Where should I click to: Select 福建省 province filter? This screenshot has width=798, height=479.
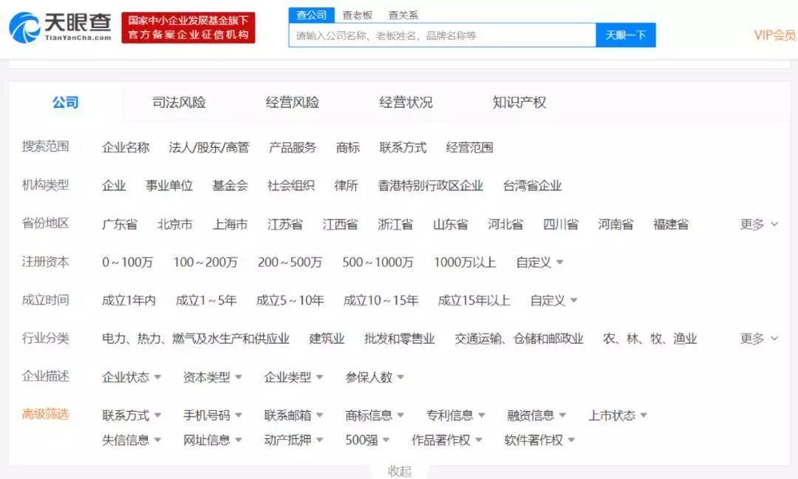671,224
